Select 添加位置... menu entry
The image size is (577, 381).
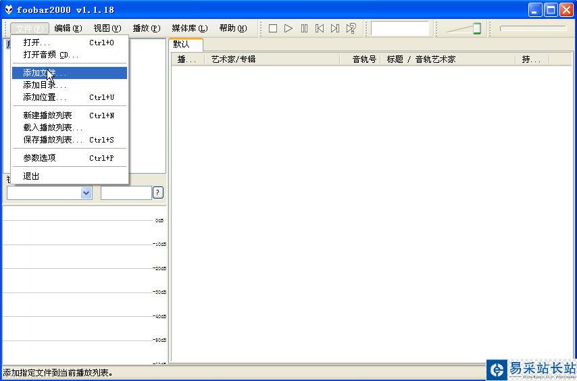pos(70,97)
